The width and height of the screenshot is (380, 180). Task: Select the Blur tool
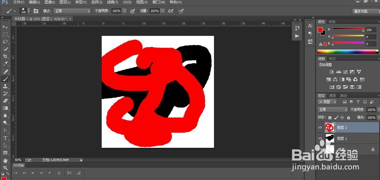(x=5, y=116)
